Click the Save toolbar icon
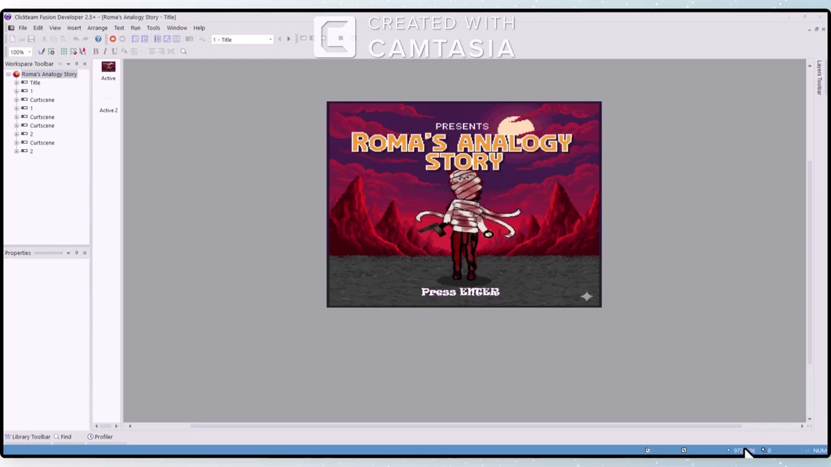 [x=31, y=40]
